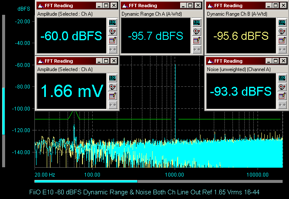Click the target icon in Dynamic Range Ch A window
This screenshot has height=199, width=289.
197,32
